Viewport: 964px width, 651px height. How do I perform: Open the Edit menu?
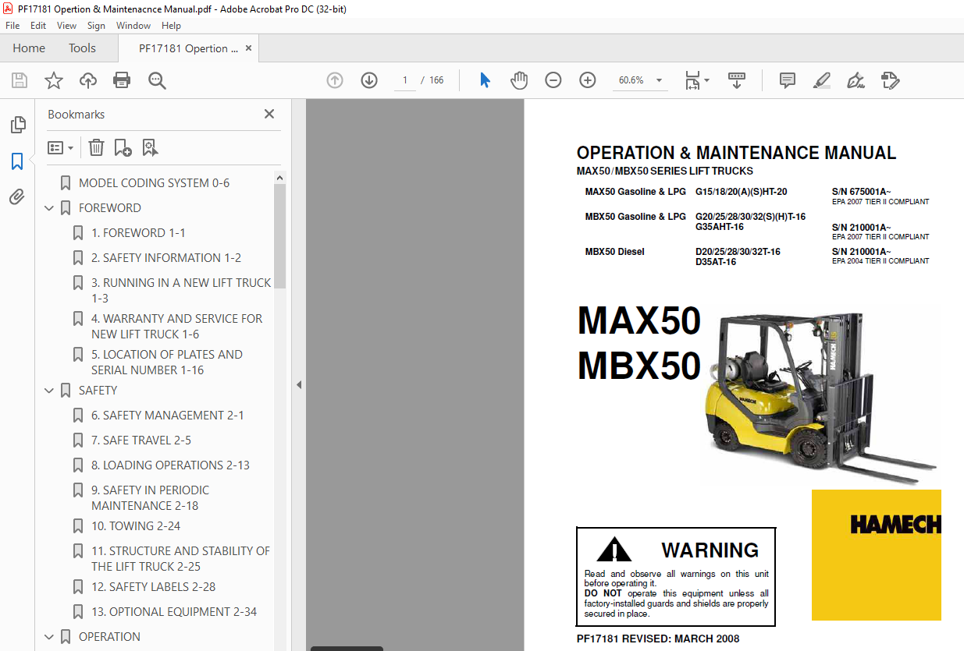coord(38,26)
